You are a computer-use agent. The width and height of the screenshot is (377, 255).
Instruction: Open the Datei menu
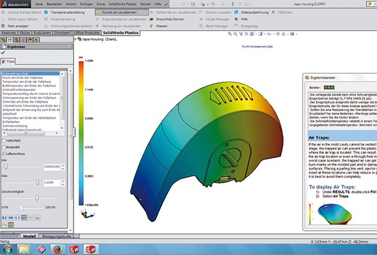39,4
